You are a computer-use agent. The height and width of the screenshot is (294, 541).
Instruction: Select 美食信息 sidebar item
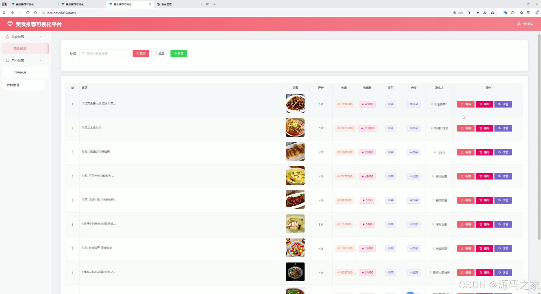click(20, 48)
